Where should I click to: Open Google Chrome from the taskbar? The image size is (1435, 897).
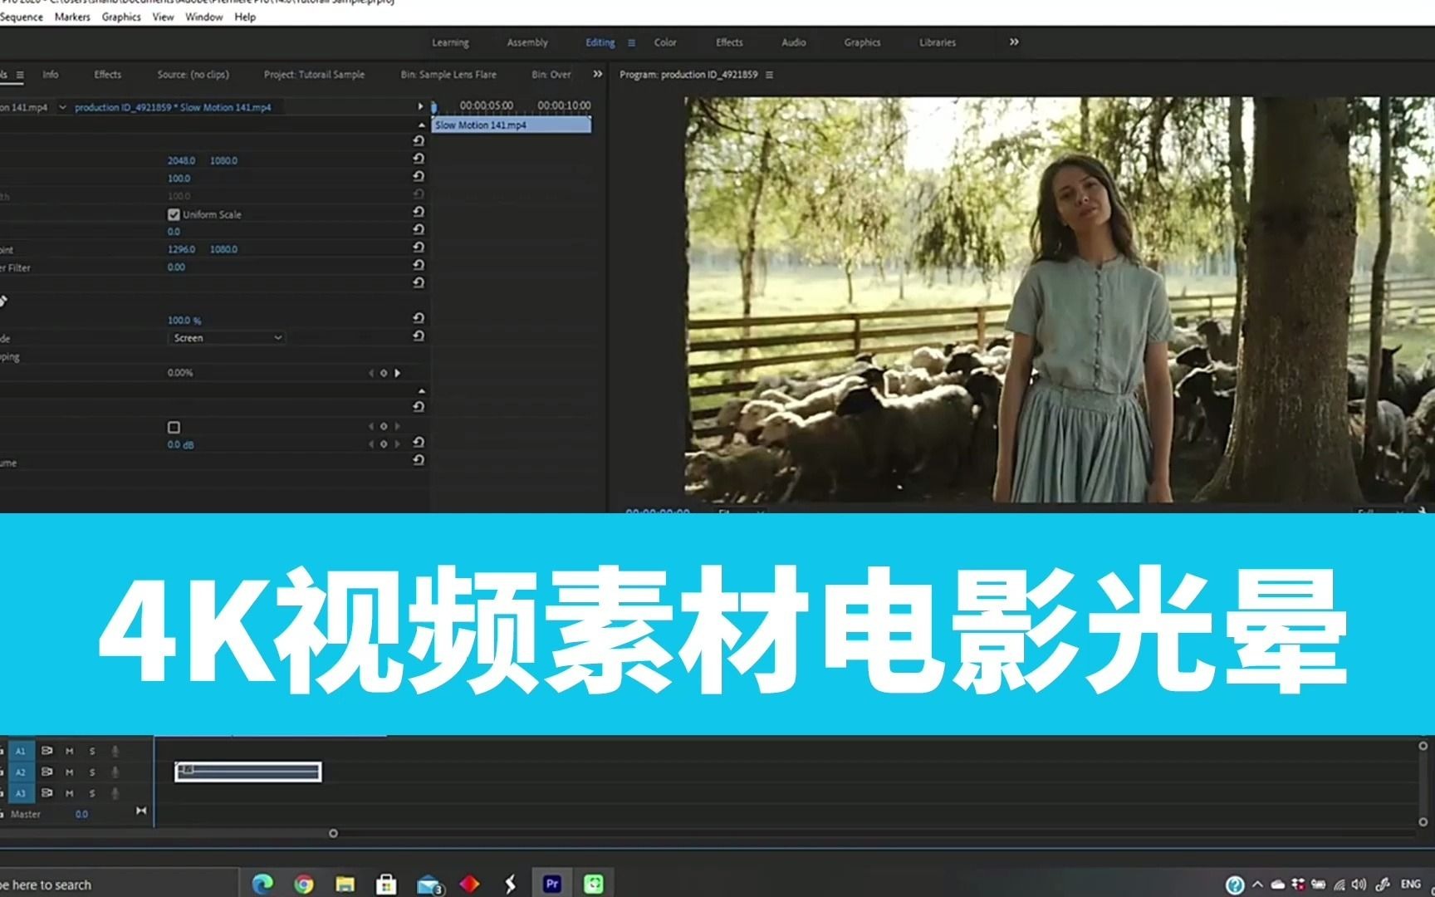click(x=304, y=884)
